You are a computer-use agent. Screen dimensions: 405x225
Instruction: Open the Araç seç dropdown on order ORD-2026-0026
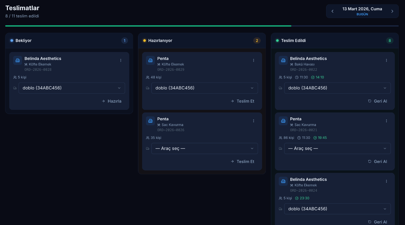205,148
